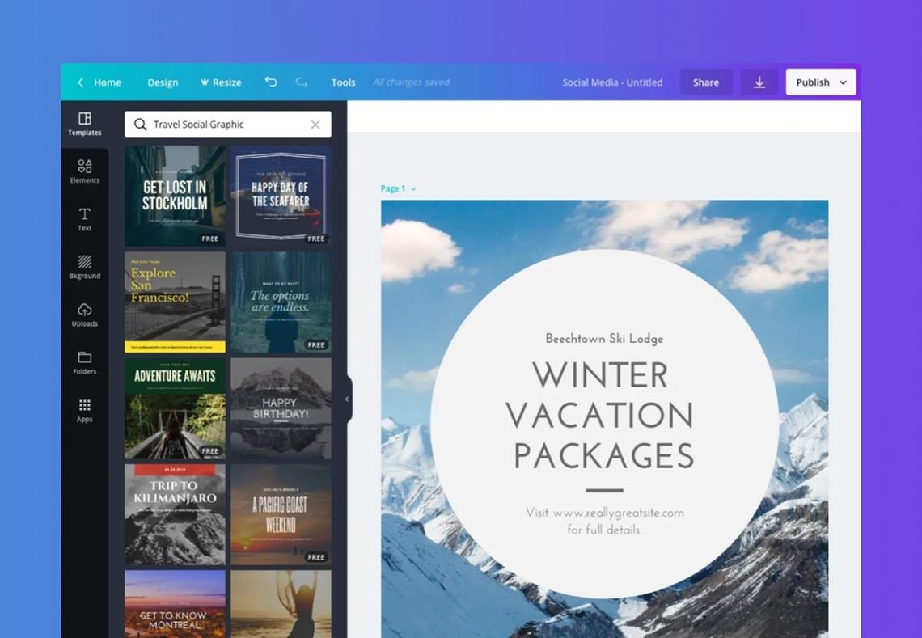Click the Download icon in the top bar
The width and height of the screenshot is (922, 638).
pos(759,82)
